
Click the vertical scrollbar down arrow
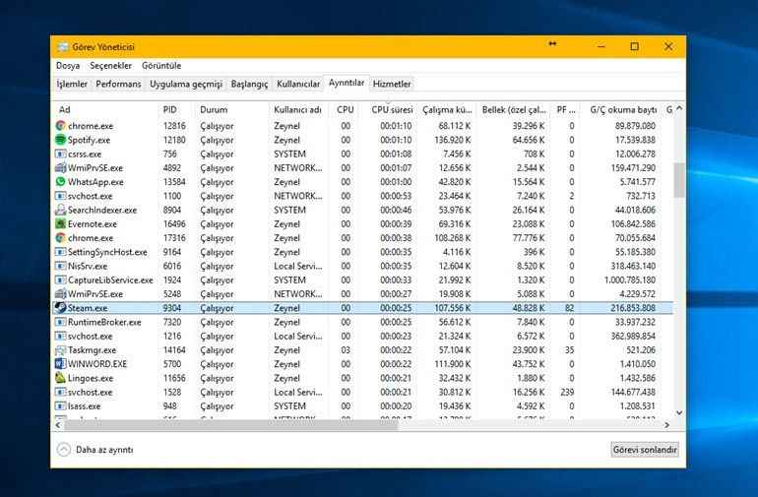(678, 413)
